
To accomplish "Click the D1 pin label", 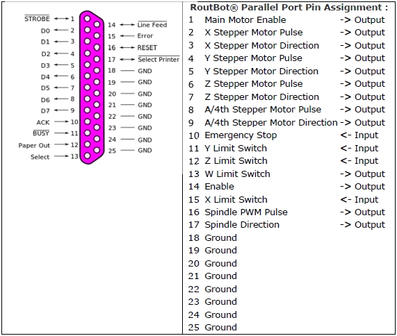I will point(45,42).
